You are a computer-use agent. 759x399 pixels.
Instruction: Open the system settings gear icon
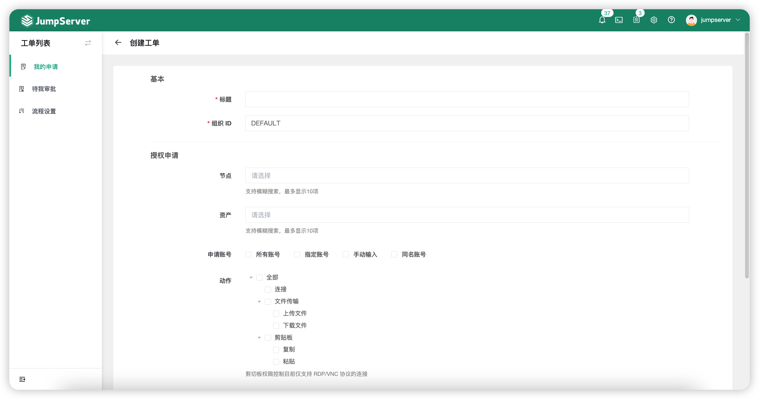point(654,20)
